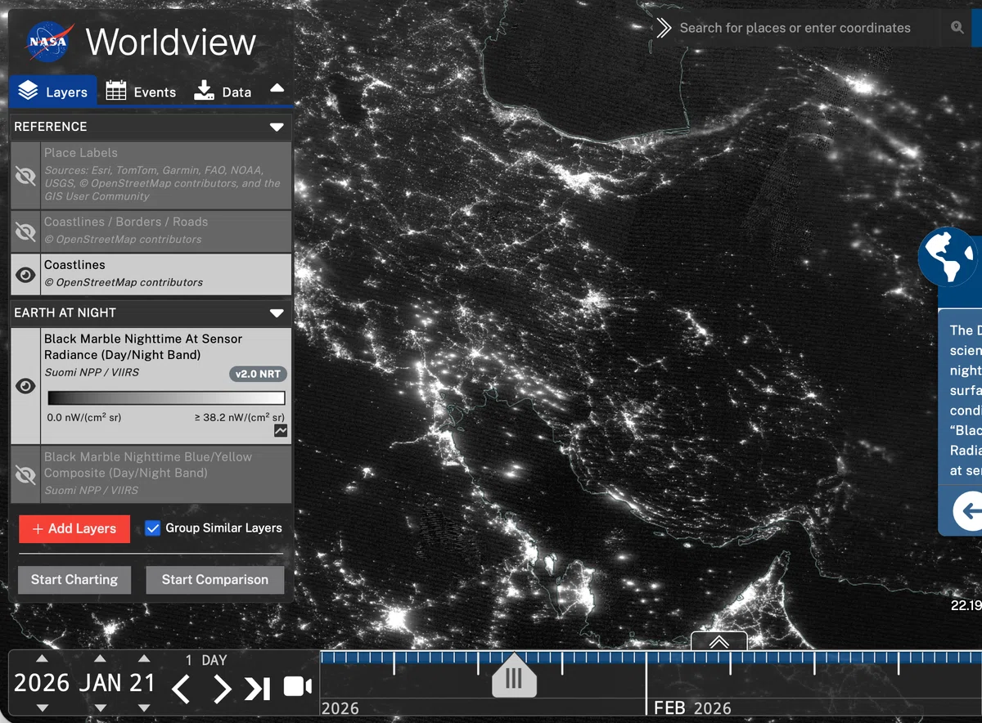This screenshot has height=723, width=982.
Task: Jump to the latest date
Action: [x=258, y=689]
